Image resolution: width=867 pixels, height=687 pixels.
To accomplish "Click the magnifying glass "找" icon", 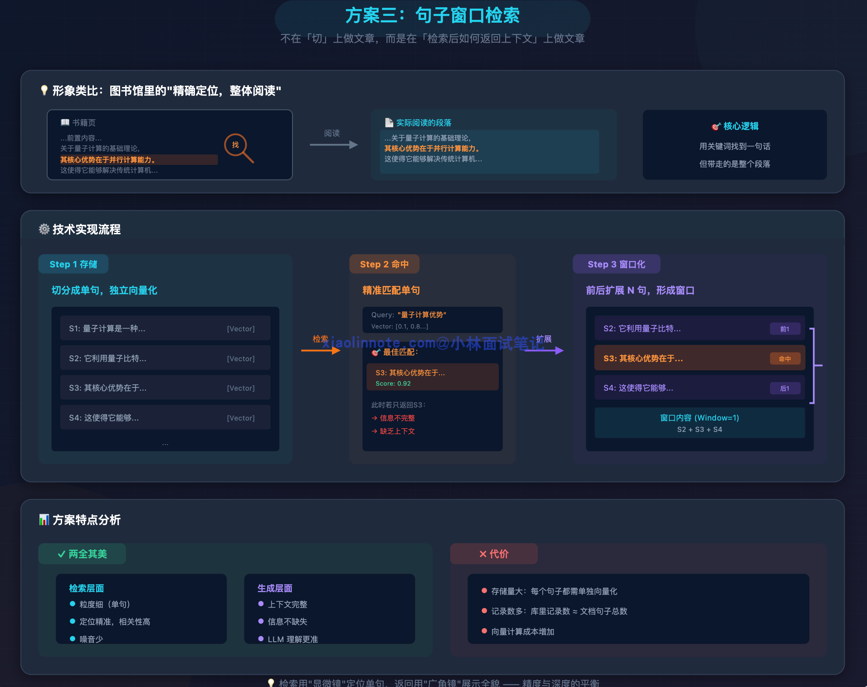I will (236, 146).
